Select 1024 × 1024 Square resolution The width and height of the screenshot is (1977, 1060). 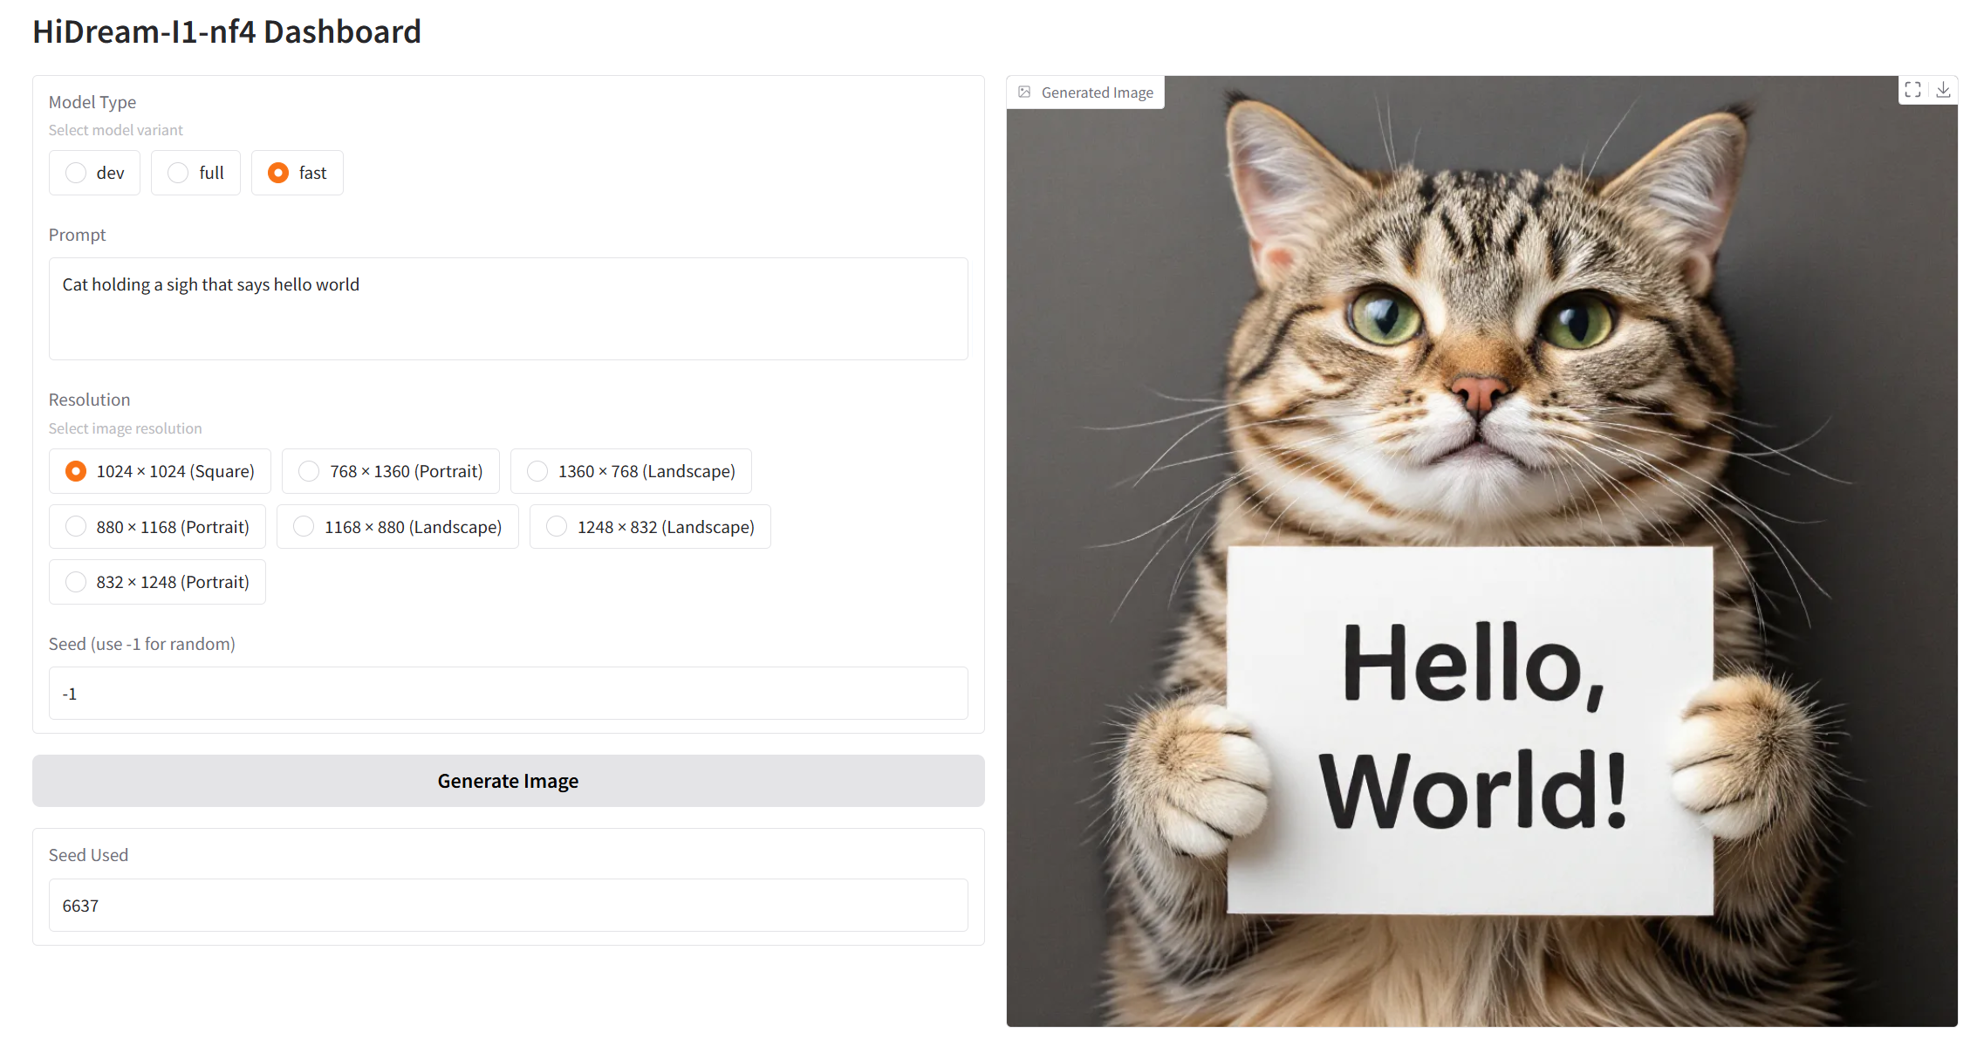click(x=77, y=471)
